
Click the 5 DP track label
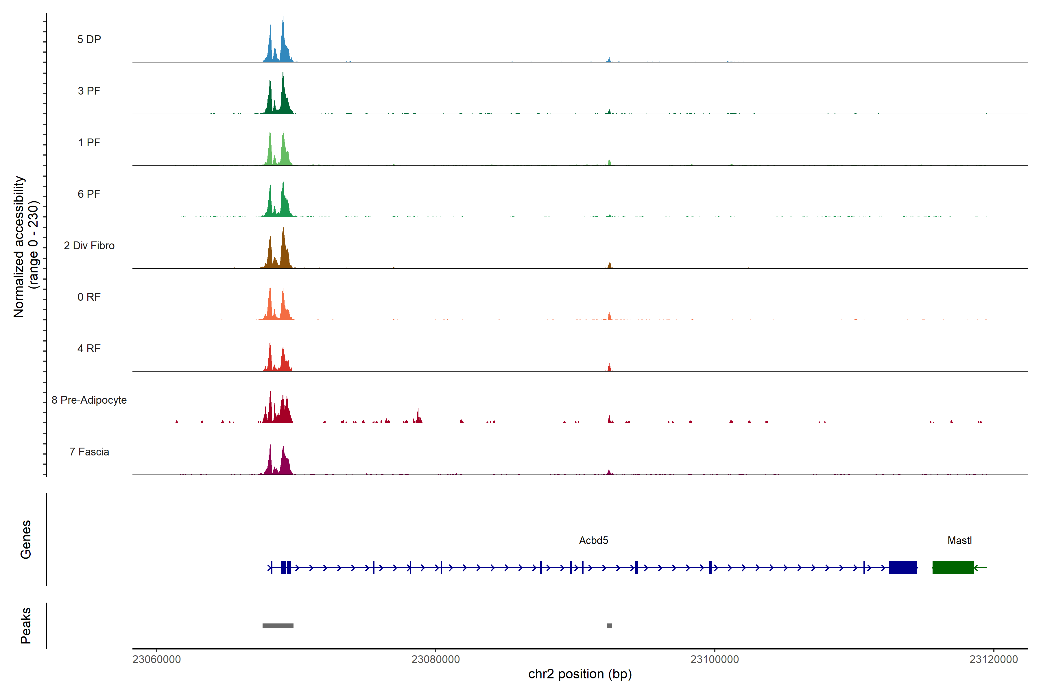89,39
